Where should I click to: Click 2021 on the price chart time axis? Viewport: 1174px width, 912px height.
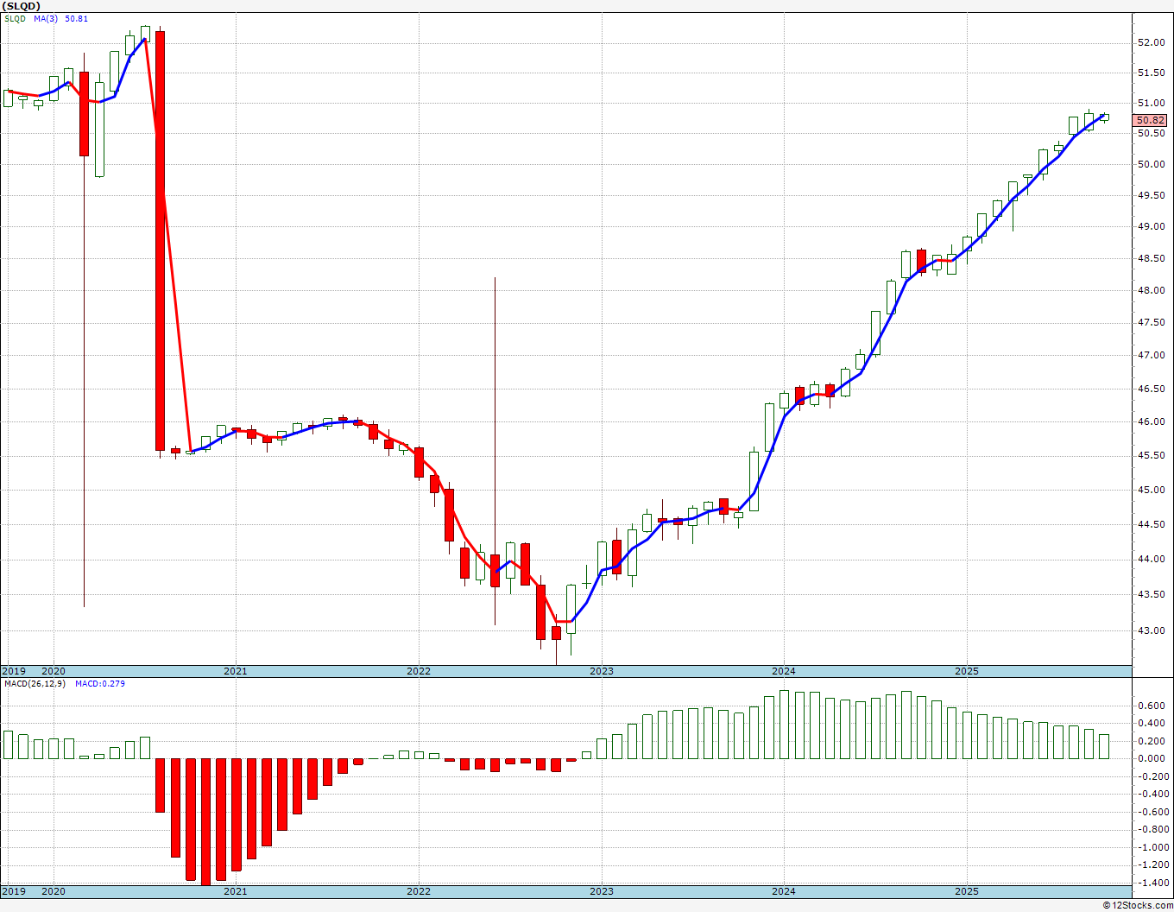236,671
